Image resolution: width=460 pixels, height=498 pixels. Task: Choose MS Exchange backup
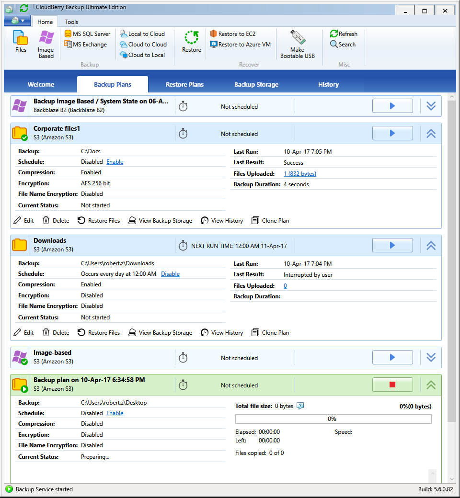tap(85, 45)
